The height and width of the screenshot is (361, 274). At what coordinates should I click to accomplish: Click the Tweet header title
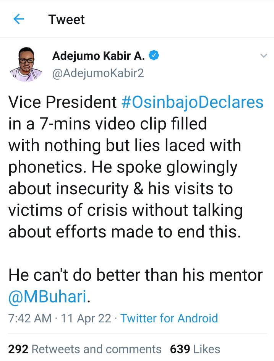(66, 20)
